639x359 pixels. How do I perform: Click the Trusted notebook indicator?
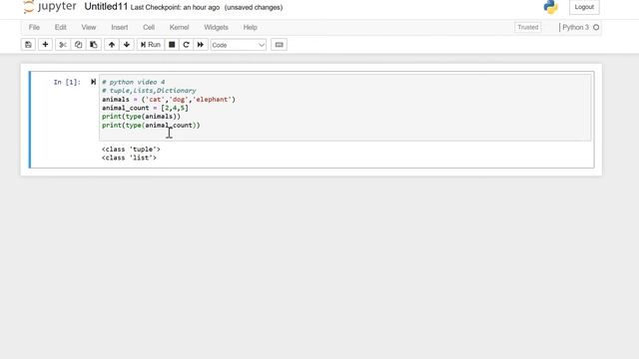[x=528, y=27]
